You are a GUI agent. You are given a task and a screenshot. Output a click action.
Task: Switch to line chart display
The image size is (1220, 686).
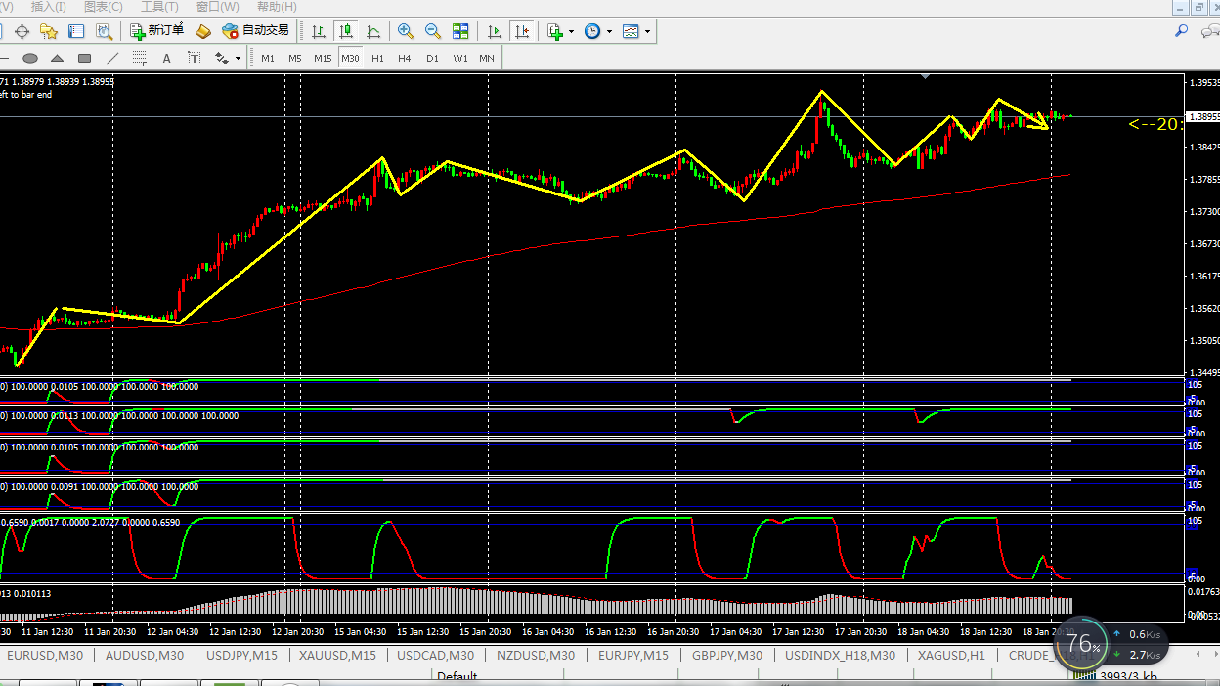pyautogui.click(x=373, y=31)
